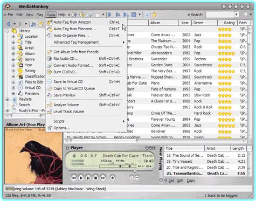The height and width of the screenshot is (201, 256).
Task: Click the blue back navigation arrow
Action: click(x=9, y=24)
